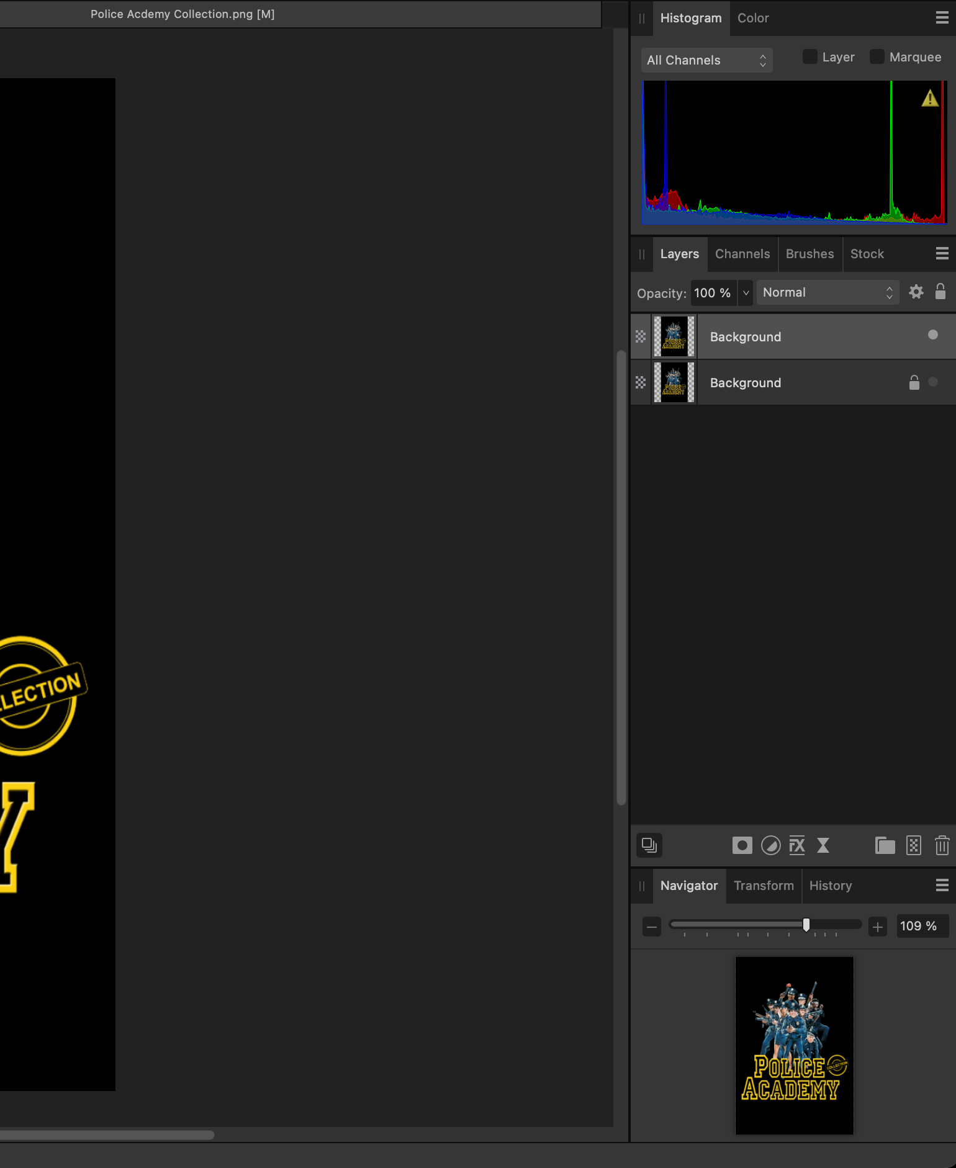Image resolution: width=956 pixels, height=1168 pixels.
Task: Click the Edit All Layers icon
Action: point(649,845)
